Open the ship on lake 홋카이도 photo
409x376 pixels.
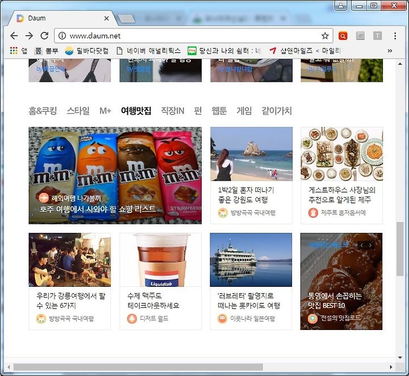point(251,260)
